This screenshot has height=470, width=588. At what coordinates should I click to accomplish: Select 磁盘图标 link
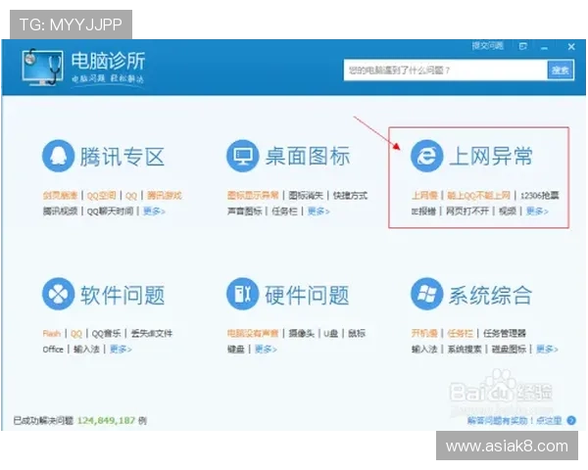point(509,349)
